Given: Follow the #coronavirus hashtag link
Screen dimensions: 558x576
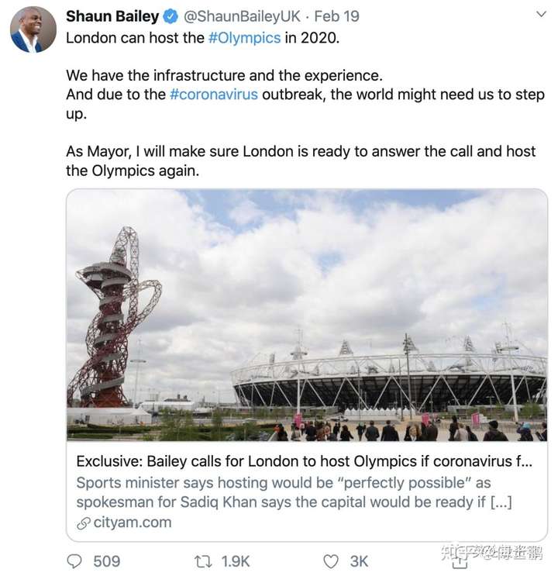Looking at the screenshot, I should point(213,95).
